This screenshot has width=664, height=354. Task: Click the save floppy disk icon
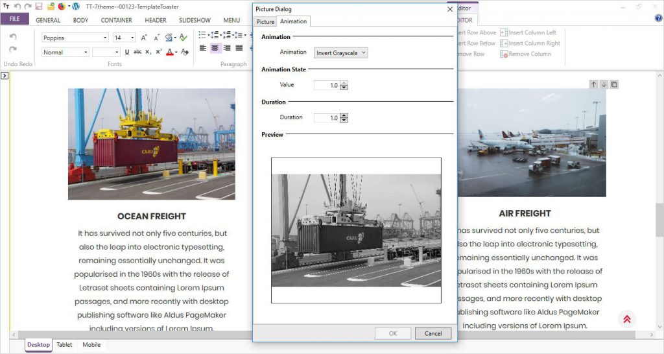pos(38,6)
